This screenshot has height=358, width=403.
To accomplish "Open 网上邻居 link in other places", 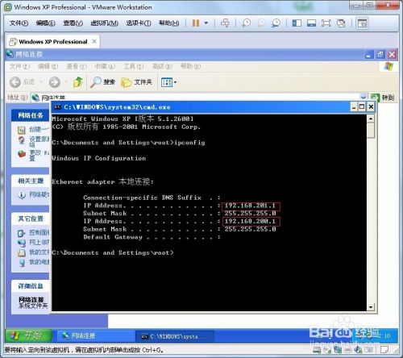I will [33, 243].
